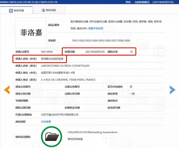Open the 查看详细信息 link
The width and height of the screenshot is (179, 148).
click(x=96, y=28)
